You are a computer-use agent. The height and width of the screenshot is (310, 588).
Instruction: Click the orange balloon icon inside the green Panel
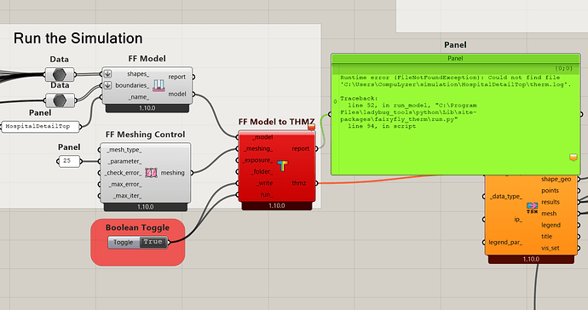coord(574,157)
